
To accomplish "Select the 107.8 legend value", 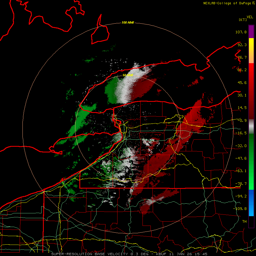I will pos(241,32).
